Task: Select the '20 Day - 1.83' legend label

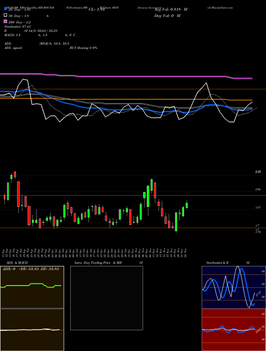Action: click(x=19, y=10)
